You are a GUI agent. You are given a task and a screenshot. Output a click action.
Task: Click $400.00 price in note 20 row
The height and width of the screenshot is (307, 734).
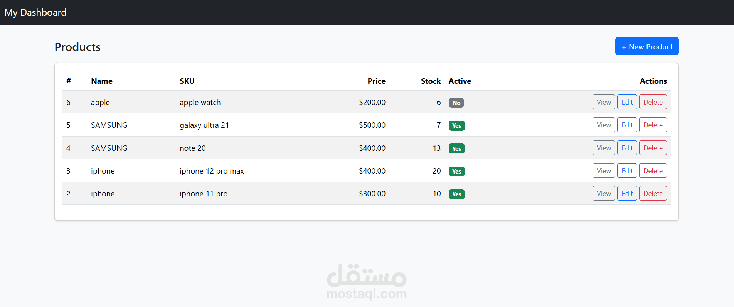pyautogui.click(x=372, y=148)
